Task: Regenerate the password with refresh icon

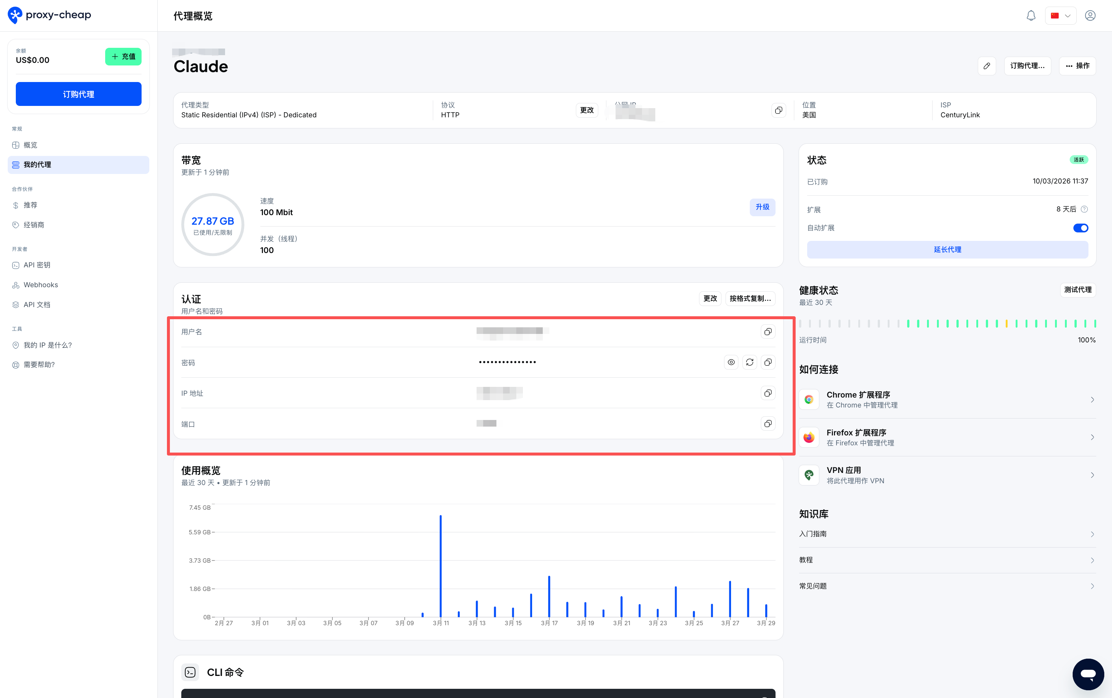Action: click(749, 362)
